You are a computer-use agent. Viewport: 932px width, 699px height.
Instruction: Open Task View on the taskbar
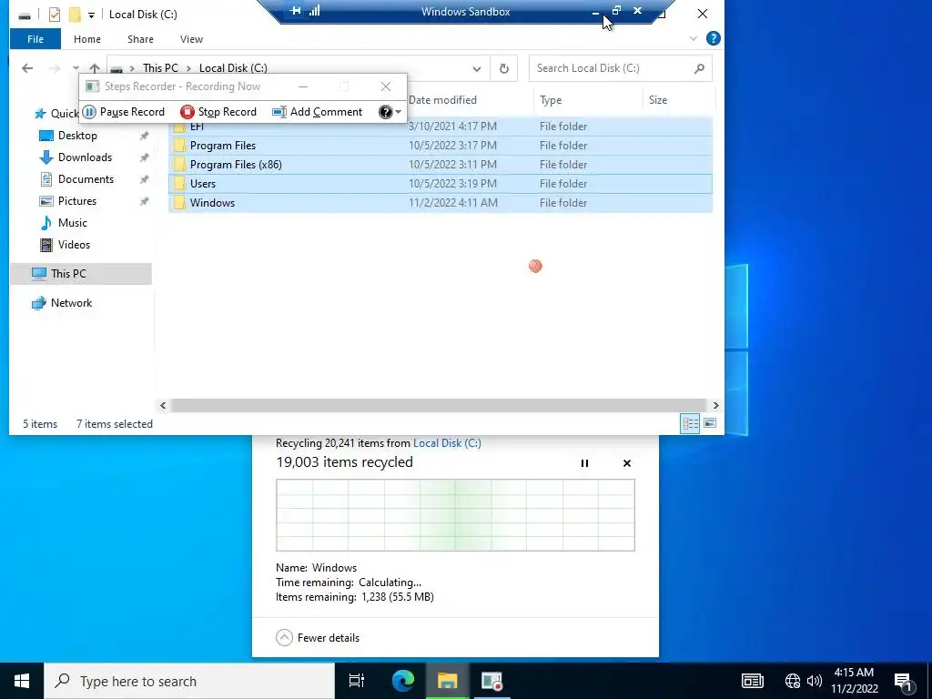(357, 681)
